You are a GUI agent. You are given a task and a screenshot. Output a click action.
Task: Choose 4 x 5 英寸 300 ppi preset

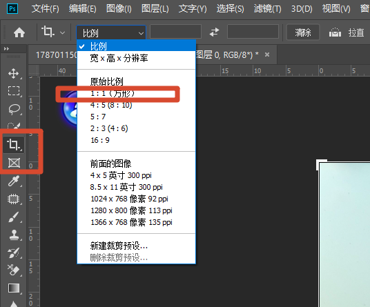tap(137, 175)
